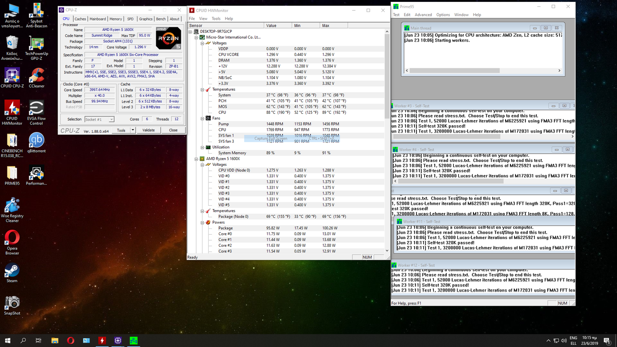Open the Windows Start menu
617x347 pixels.
[8, 340]
